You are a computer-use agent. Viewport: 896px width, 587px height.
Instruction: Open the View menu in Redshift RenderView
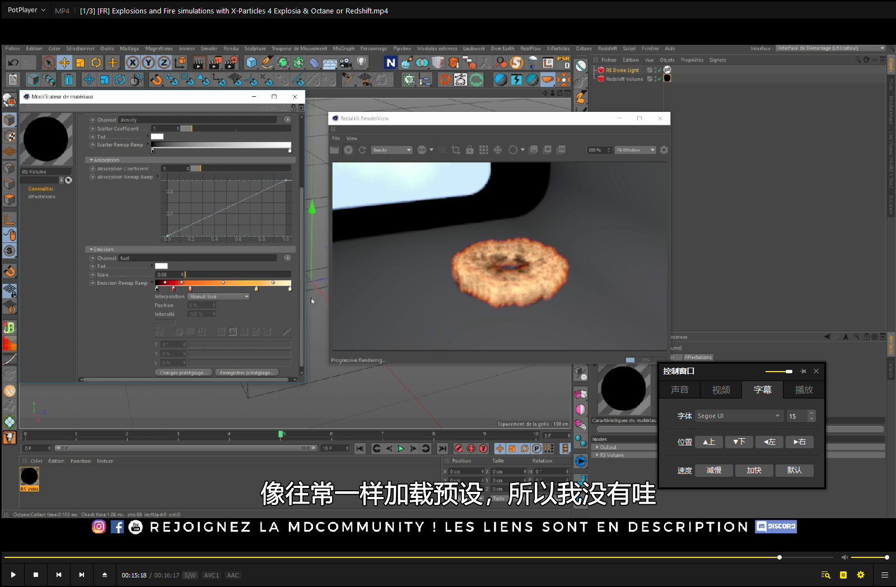click(x=352, y=138)
